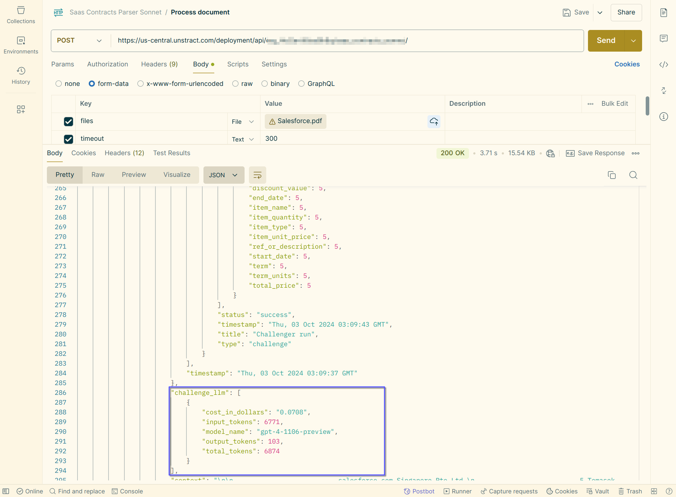The image size is (676, 497).
Task: Open the Collections sidebar panel
Action: tap(21, 15)
